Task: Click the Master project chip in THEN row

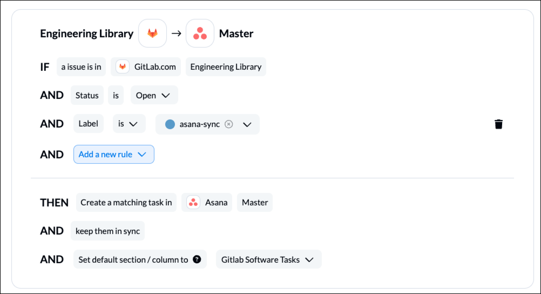Action: click(x=254, y=202)
